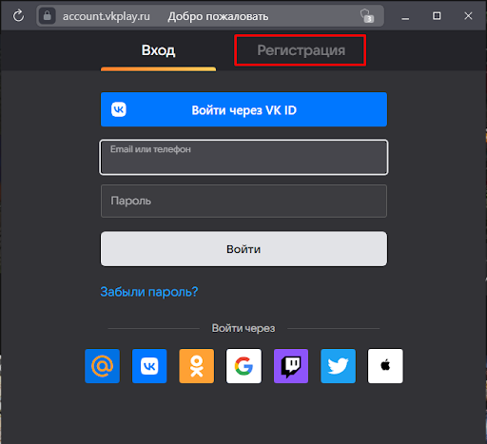This screenshot has width=487, height=444.
Task: Choose the VK social login icon
Action: 149,366
